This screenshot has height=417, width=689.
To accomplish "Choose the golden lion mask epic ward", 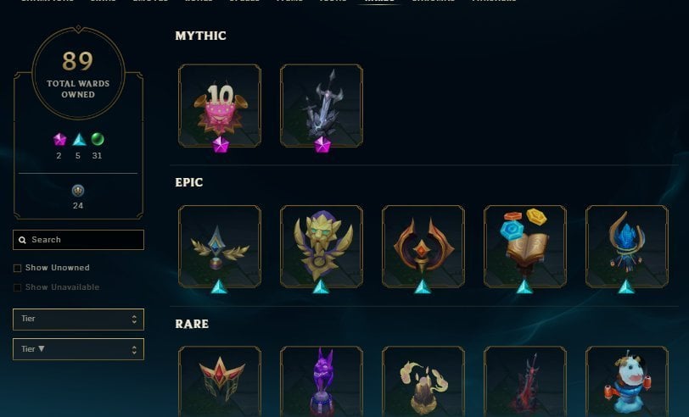I will coord(322,247).
